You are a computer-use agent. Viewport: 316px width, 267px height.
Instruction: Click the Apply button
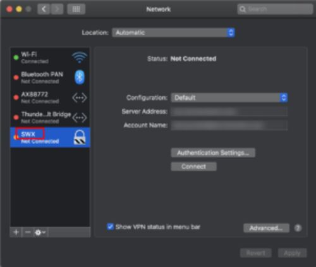click(x=292, y=253)
